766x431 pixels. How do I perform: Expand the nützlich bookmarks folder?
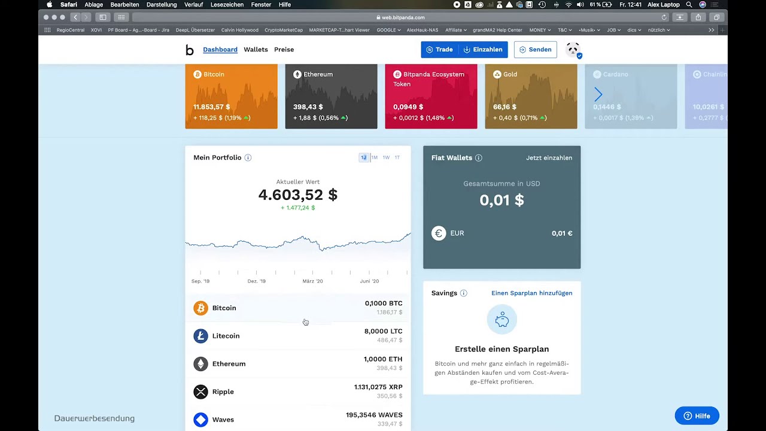[658, 30]
